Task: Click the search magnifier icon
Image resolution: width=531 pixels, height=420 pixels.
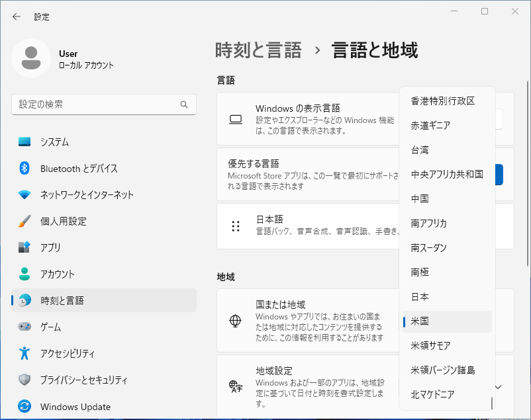Action: (184, 105)
